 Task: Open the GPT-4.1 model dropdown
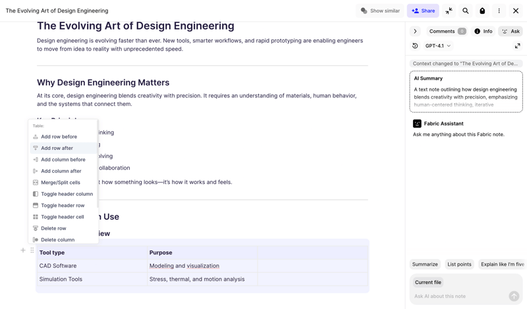coord(438,46)
